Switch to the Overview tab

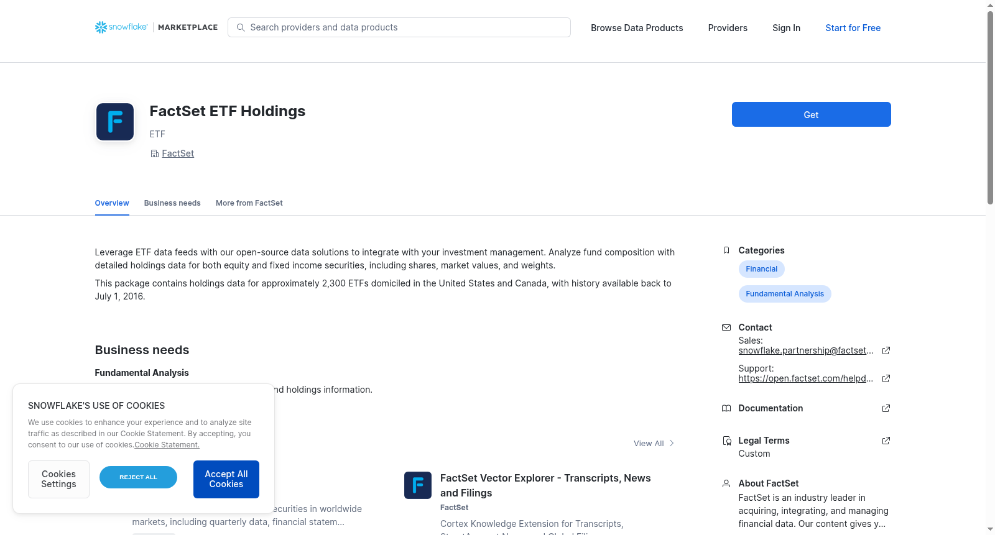tap(112, 203)
